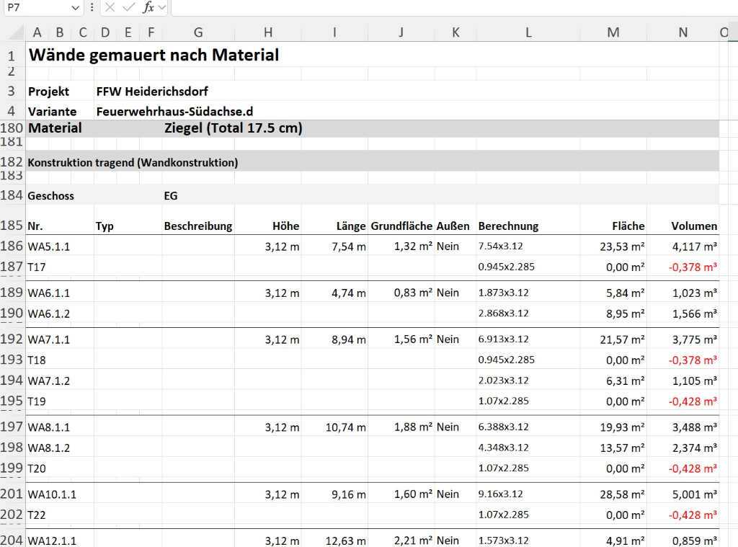Click the Geschoss value EG
The height and width of the screenshot is (547, 738).
[170, 196]
